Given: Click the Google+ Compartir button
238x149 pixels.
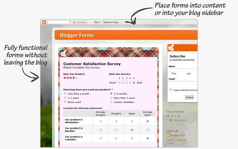Looking at the screenshot, I should (x=80, y=22).
